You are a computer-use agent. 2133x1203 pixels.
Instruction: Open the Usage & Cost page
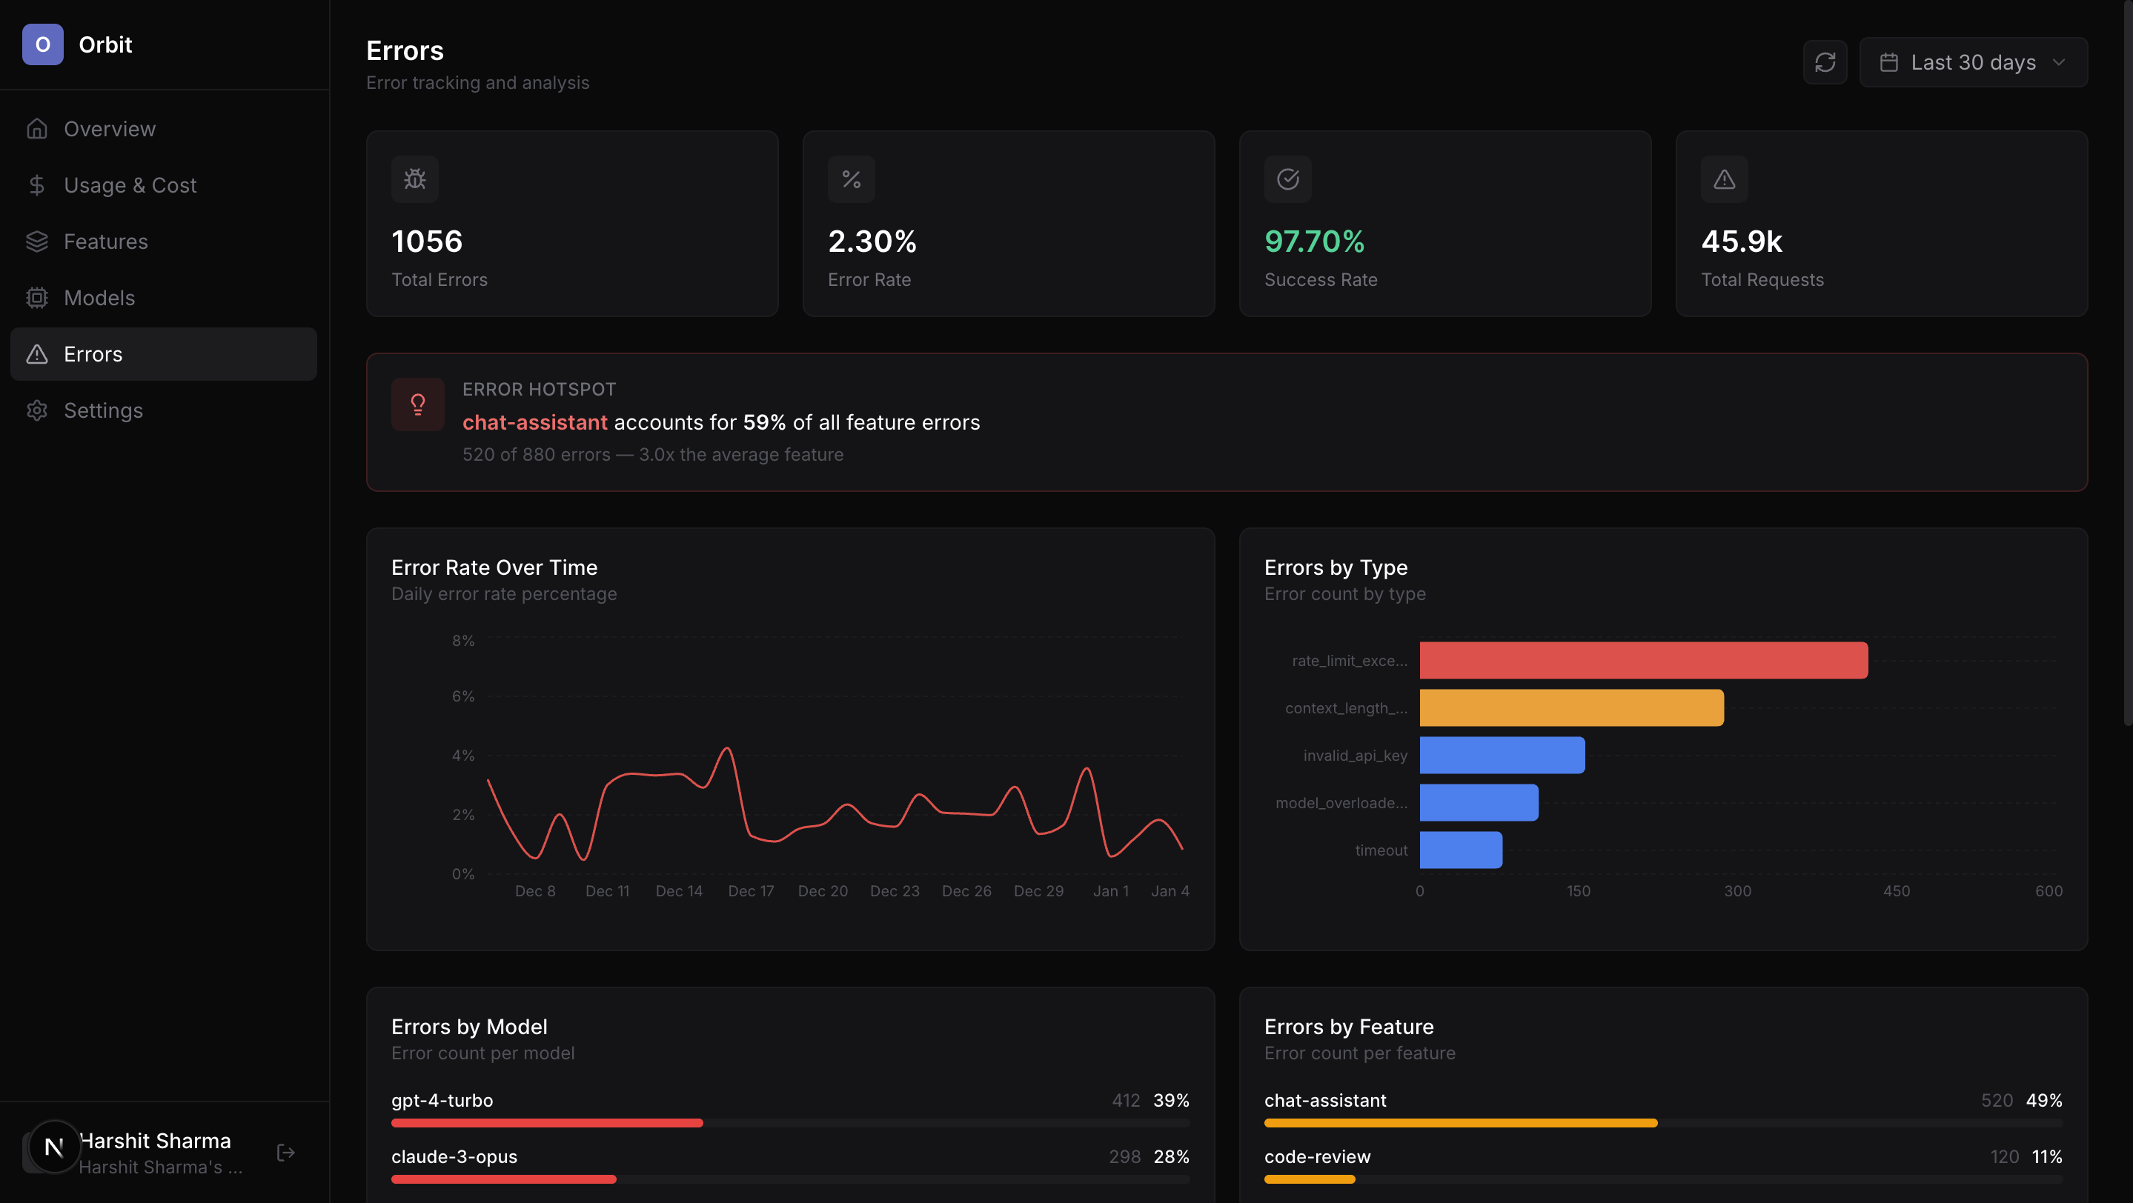point(131,184)
